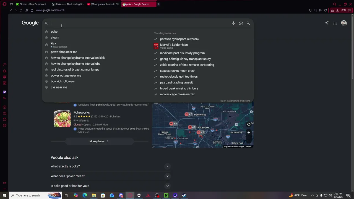Pick trending "psa card grading lawsuit"
354x199 pixels.
click(x=176, y=82)
